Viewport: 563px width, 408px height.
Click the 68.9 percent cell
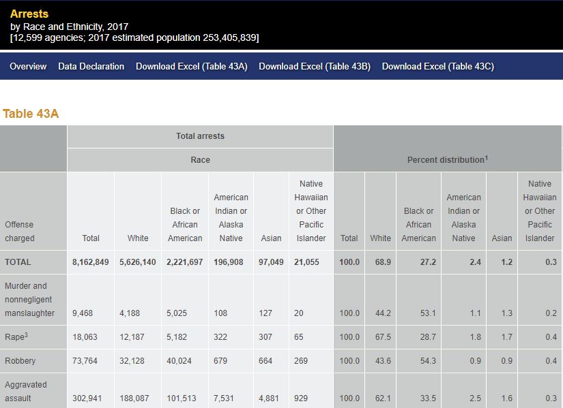click(x=382, y=262)
